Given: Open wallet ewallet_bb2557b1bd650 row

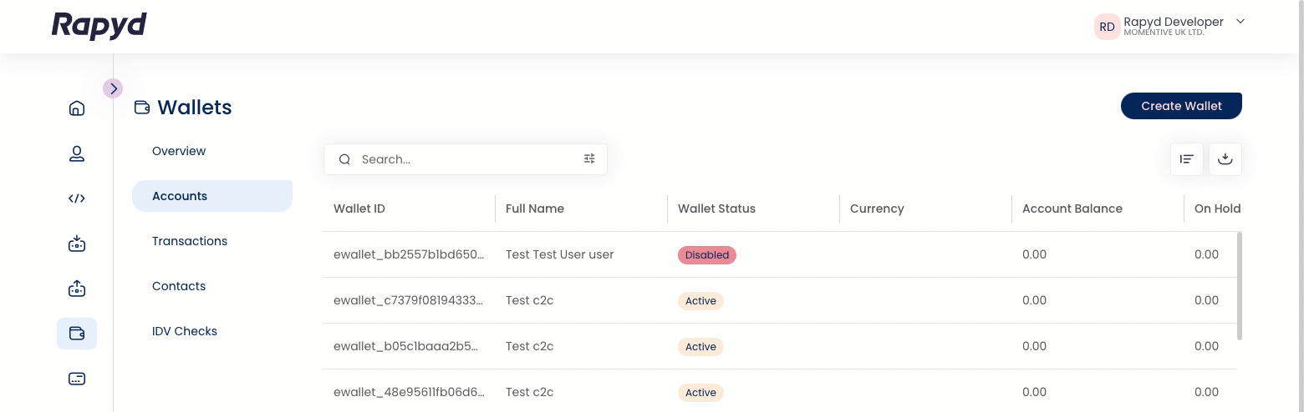Looking at the screenshot, I should pos(780,254).
